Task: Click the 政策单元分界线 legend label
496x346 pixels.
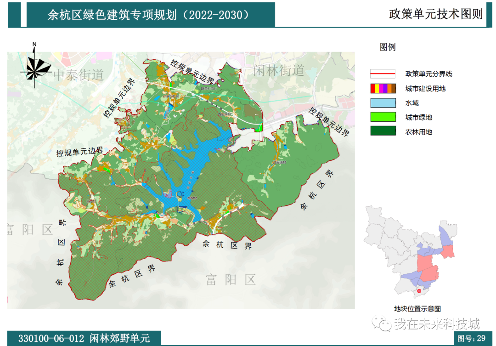Action: (428, 74)
